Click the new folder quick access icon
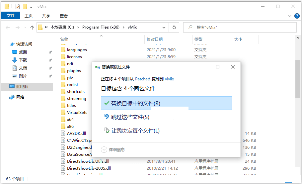Viewport: 302px width, 184px height. (25, 7)
